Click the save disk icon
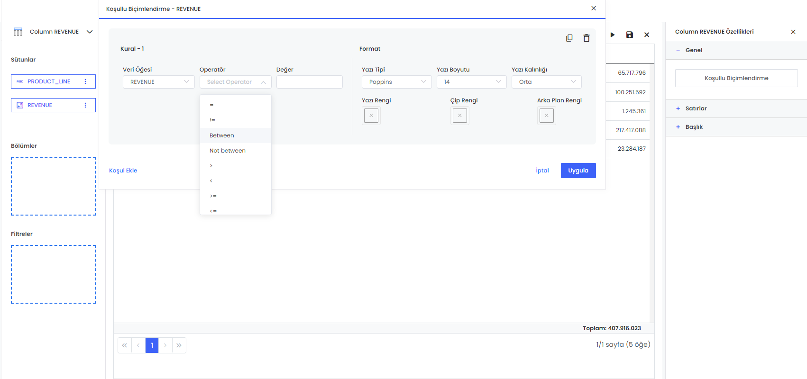The width and height of the screenshot is (807, 379). [x=630, y=35]
